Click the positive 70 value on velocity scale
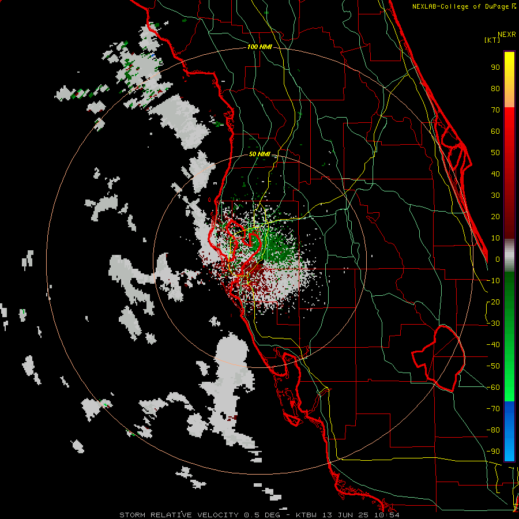 point(495,110)
